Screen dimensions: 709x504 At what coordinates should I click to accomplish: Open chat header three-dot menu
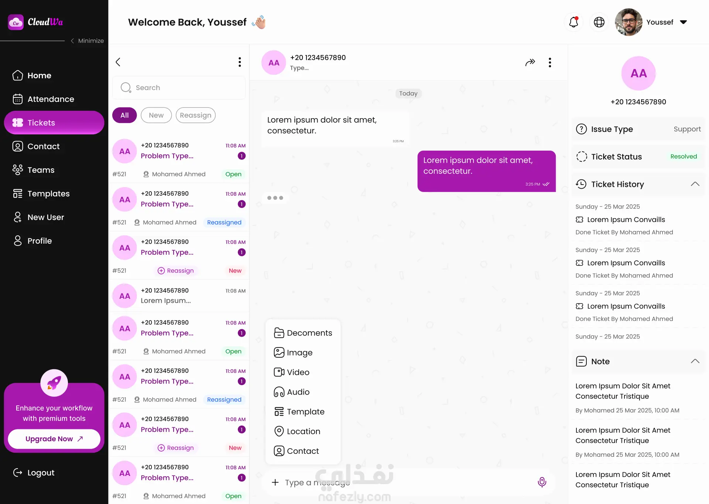click(550, 62)
